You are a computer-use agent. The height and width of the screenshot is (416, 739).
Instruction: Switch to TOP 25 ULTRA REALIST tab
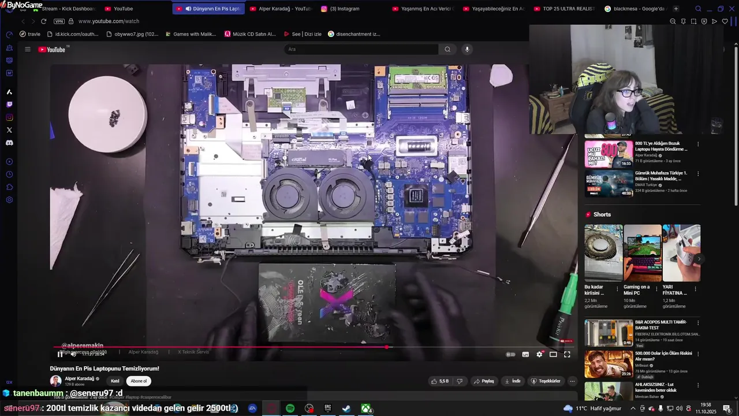[565, 9]
